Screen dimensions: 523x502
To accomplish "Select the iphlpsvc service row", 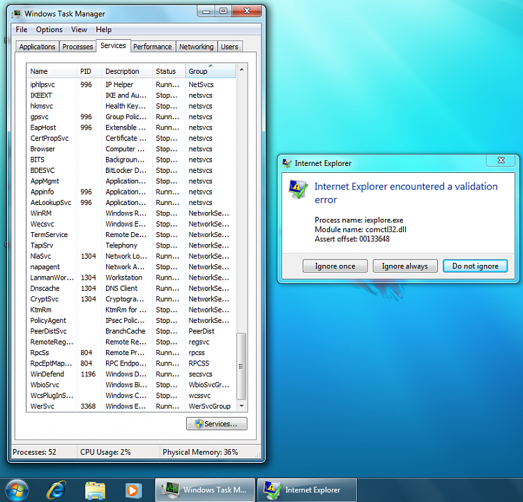I will coord(131,85).
